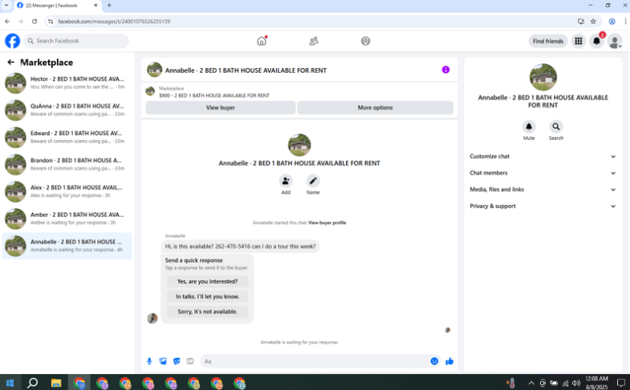Show hidden system tray icons chevron
The width and height of the screenshot is (630, 390).
coord(531,383)
